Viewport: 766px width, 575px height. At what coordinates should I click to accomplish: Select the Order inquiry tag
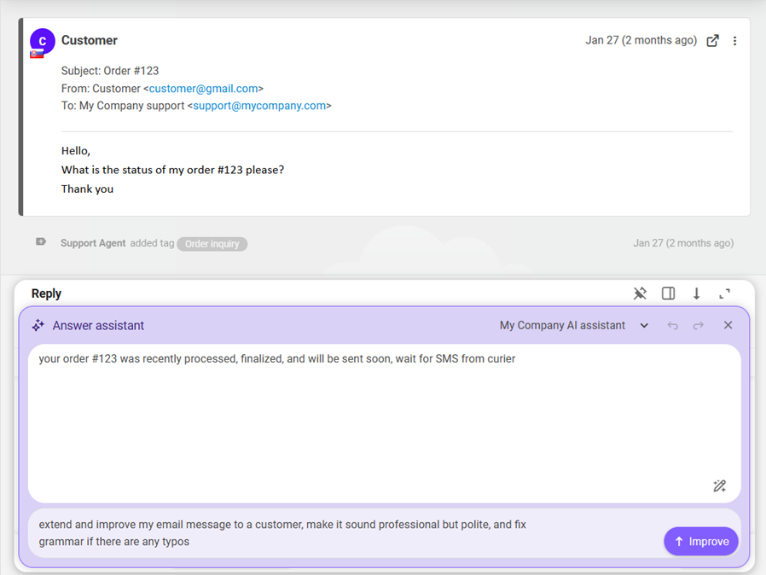pos(212,244)
